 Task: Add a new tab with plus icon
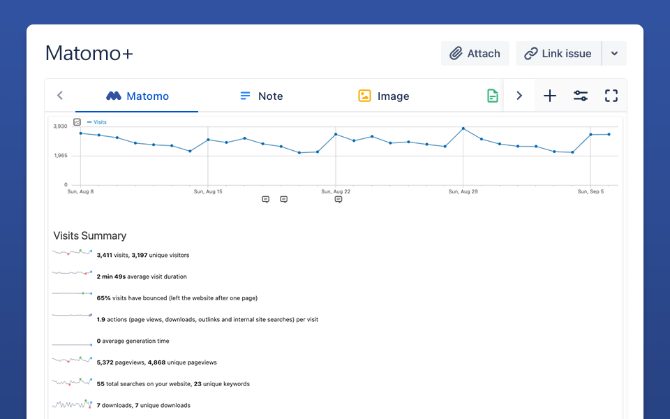549,96
